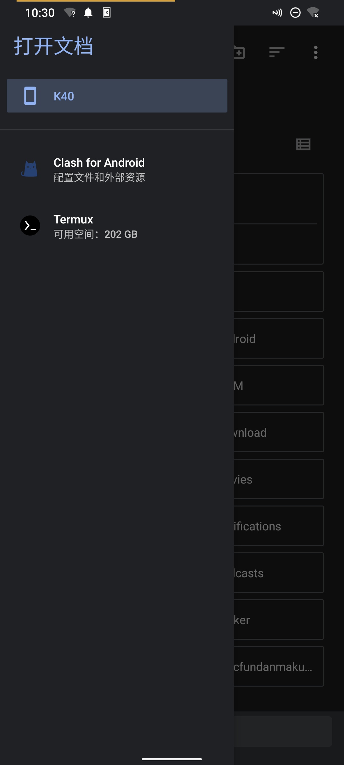Tap the K app icon in the status bar

point(107,13)
